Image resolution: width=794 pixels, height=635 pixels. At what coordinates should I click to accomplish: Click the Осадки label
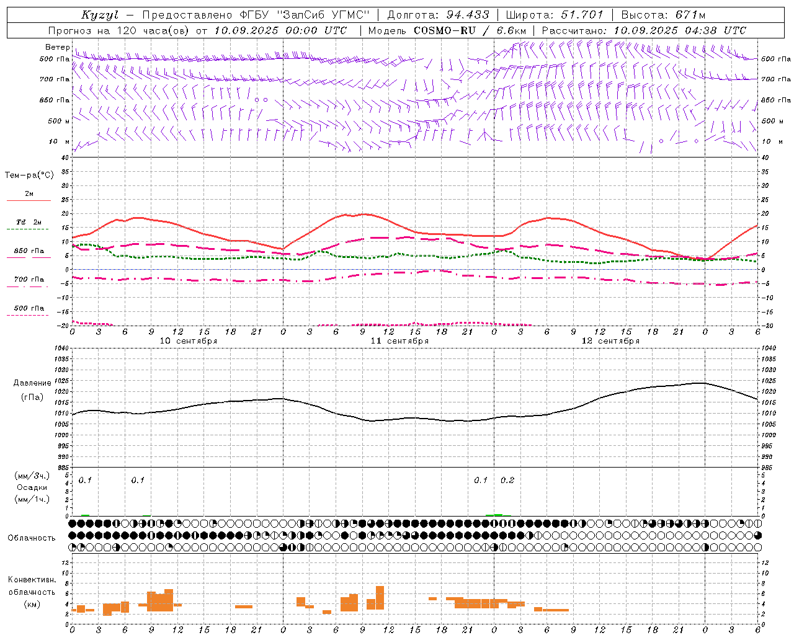(32, 487)
